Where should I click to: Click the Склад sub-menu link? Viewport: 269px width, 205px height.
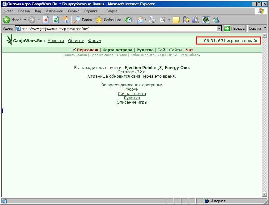122,55
